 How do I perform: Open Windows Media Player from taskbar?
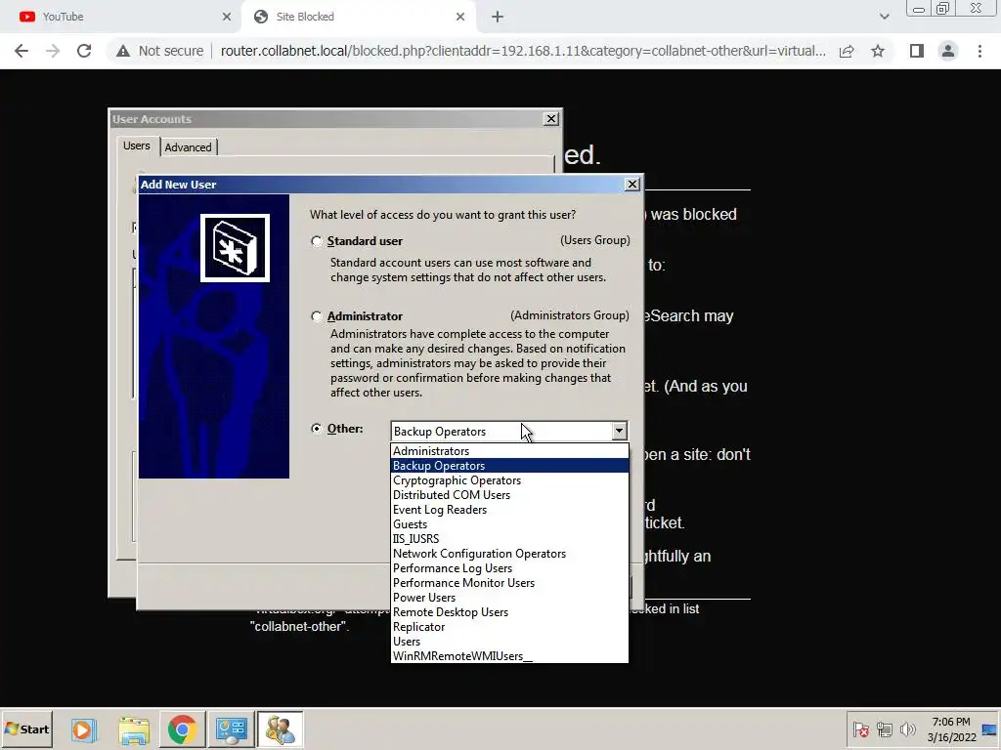84,729
